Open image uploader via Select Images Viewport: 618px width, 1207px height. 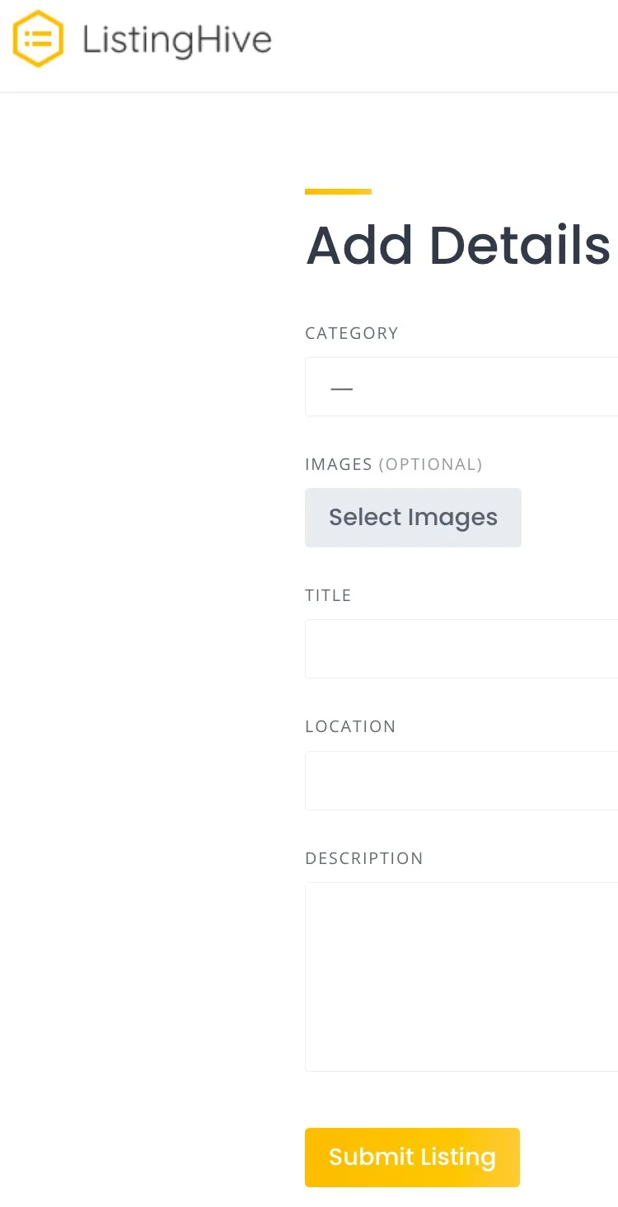[x=412, y=517]
